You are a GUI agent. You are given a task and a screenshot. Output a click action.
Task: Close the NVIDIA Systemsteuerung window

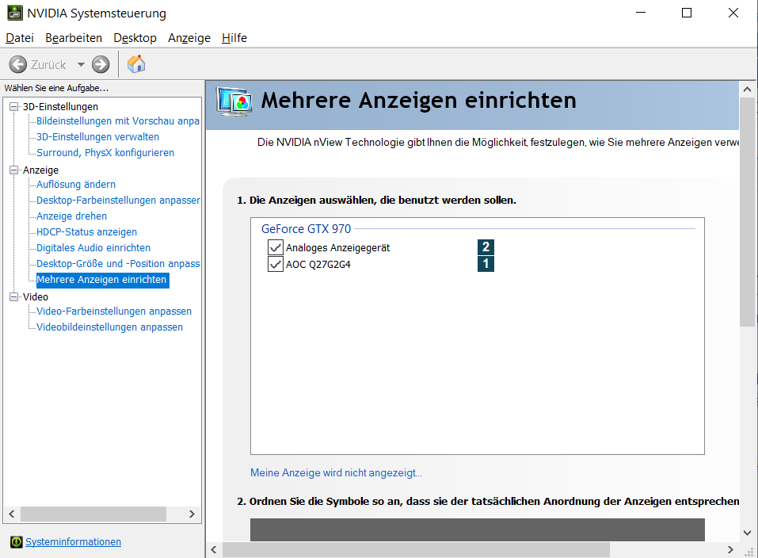[x=733, y=13]
